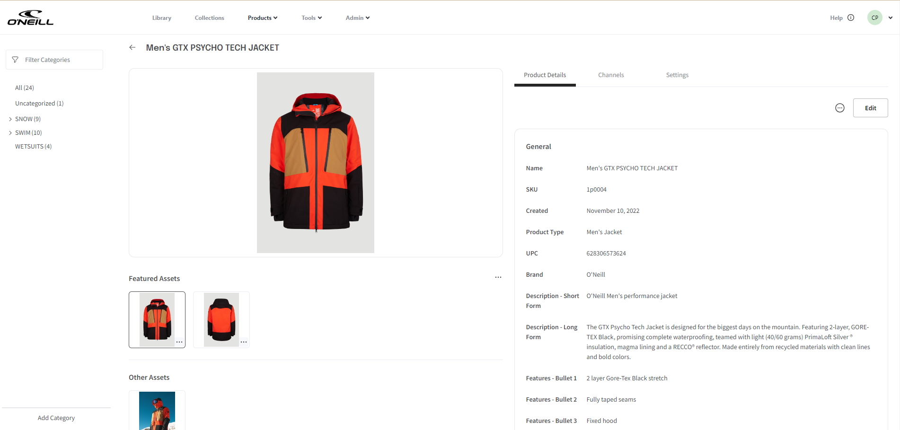Open the CP user avatar

[x=875, y=18]
